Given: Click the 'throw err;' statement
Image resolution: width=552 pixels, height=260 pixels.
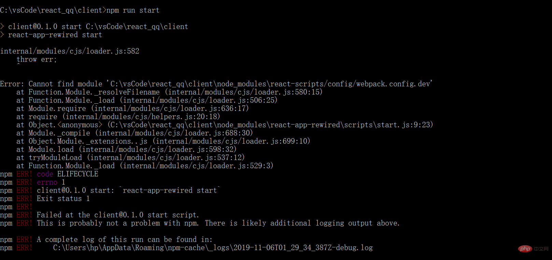Looking at the screenshot, I should click(37, 59).
